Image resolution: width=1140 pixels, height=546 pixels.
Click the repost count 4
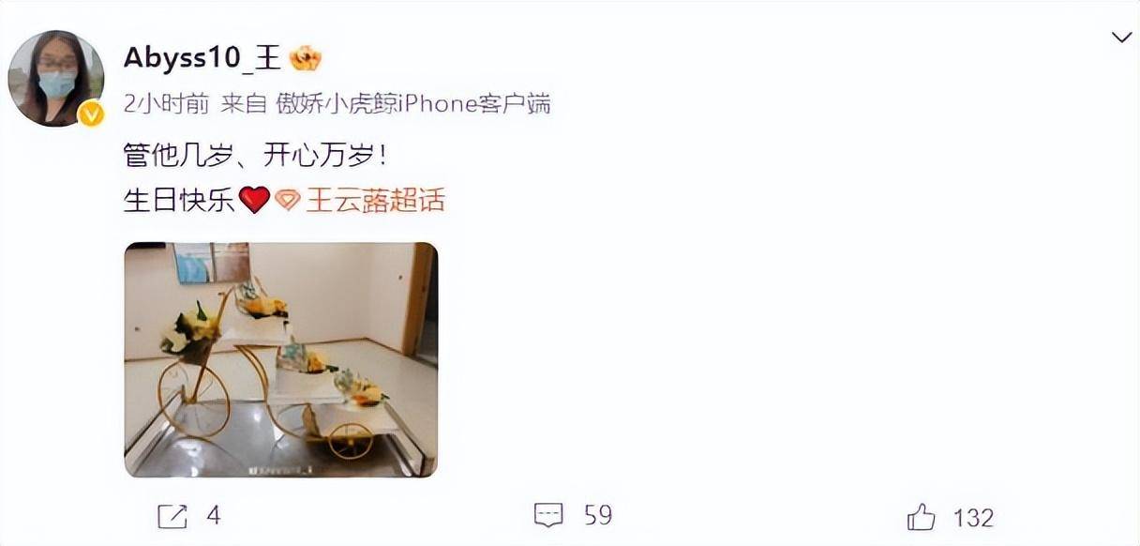[x=213, y=515]
